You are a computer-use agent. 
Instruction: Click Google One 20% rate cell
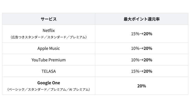click(x=142, y=86)
